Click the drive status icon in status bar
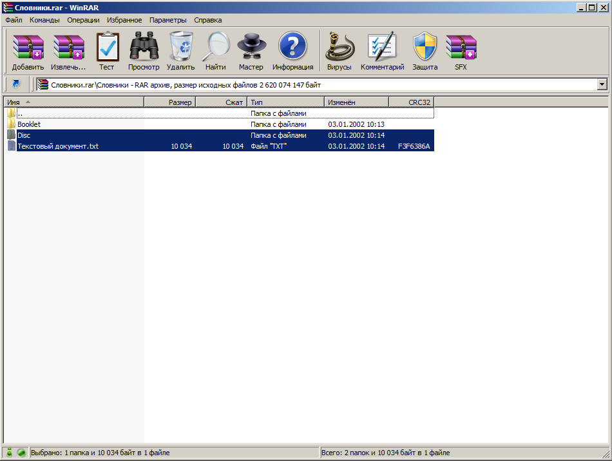 10,453
